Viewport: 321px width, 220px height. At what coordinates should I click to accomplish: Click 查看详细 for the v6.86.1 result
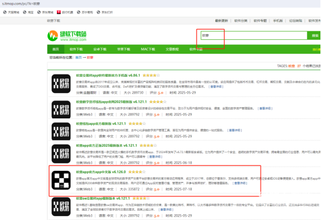[x=216, y=87]
